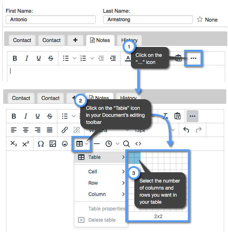Redo the last action
The height and width of the screenshot is (233, 228).
point(199,130)
